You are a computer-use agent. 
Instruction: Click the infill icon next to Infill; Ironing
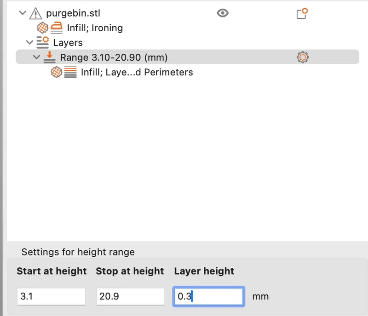(42, 28)
